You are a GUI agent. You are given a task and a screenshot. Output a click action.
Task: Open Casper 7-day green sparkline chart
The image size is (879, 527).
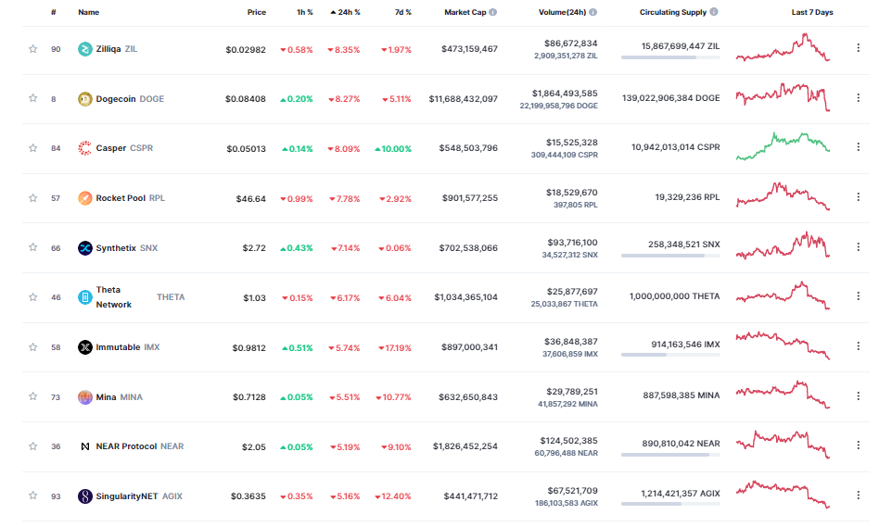[x=783, y=146]
